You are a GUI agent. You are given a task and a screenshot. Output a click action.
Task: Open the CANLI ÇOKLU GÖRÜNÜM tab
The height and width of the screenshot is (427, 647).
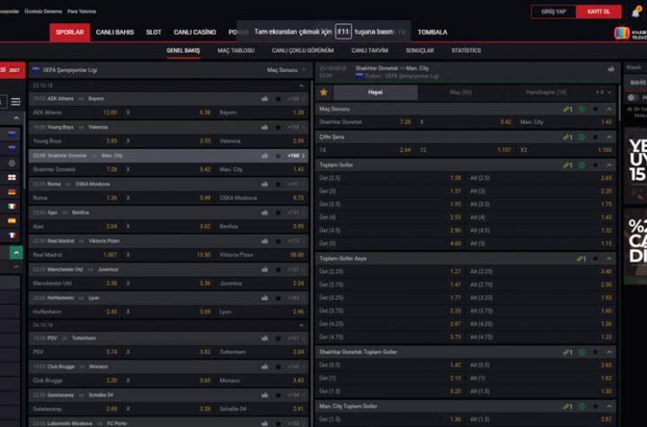pos(303,50)
